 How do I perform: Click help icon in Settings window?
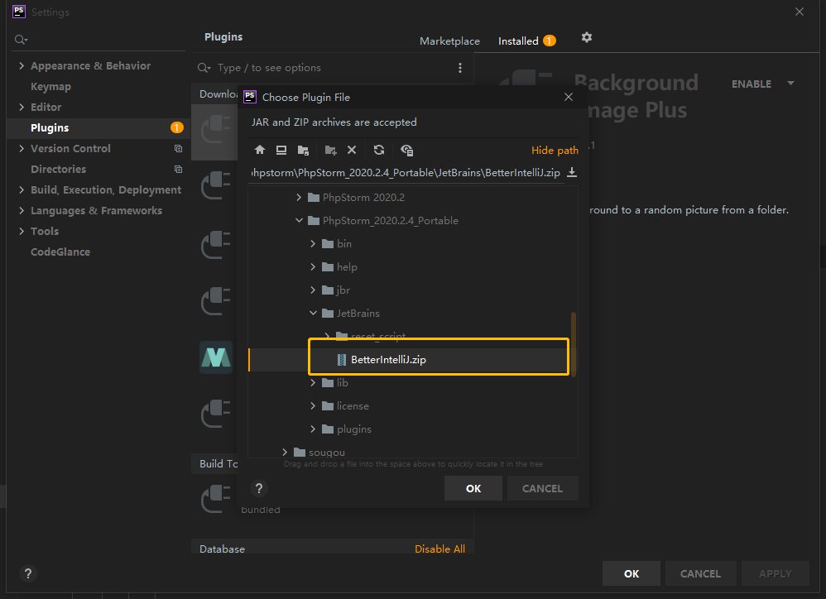(x=28, y=573)
